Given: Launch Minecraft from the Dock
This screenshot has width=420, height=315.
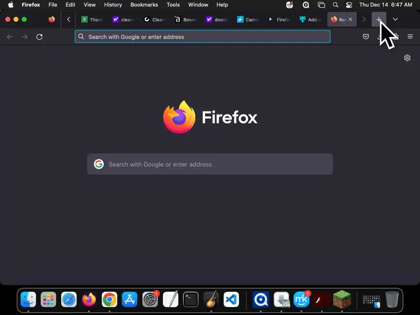Looking at the screenshot, I should [342, 299].
